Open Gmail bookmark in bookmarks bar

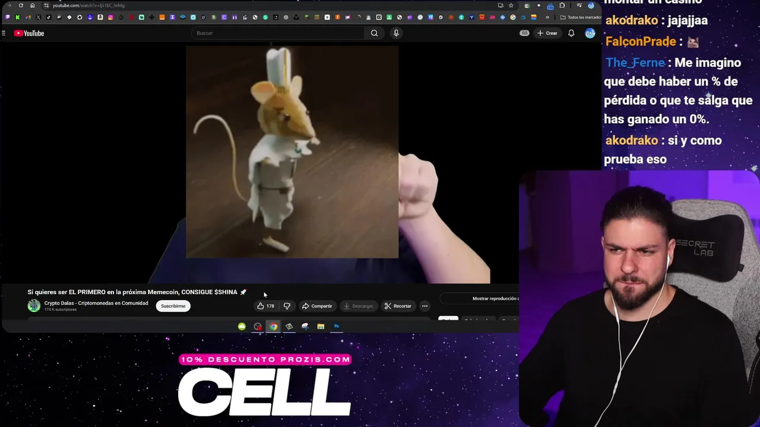coord(28,17)
